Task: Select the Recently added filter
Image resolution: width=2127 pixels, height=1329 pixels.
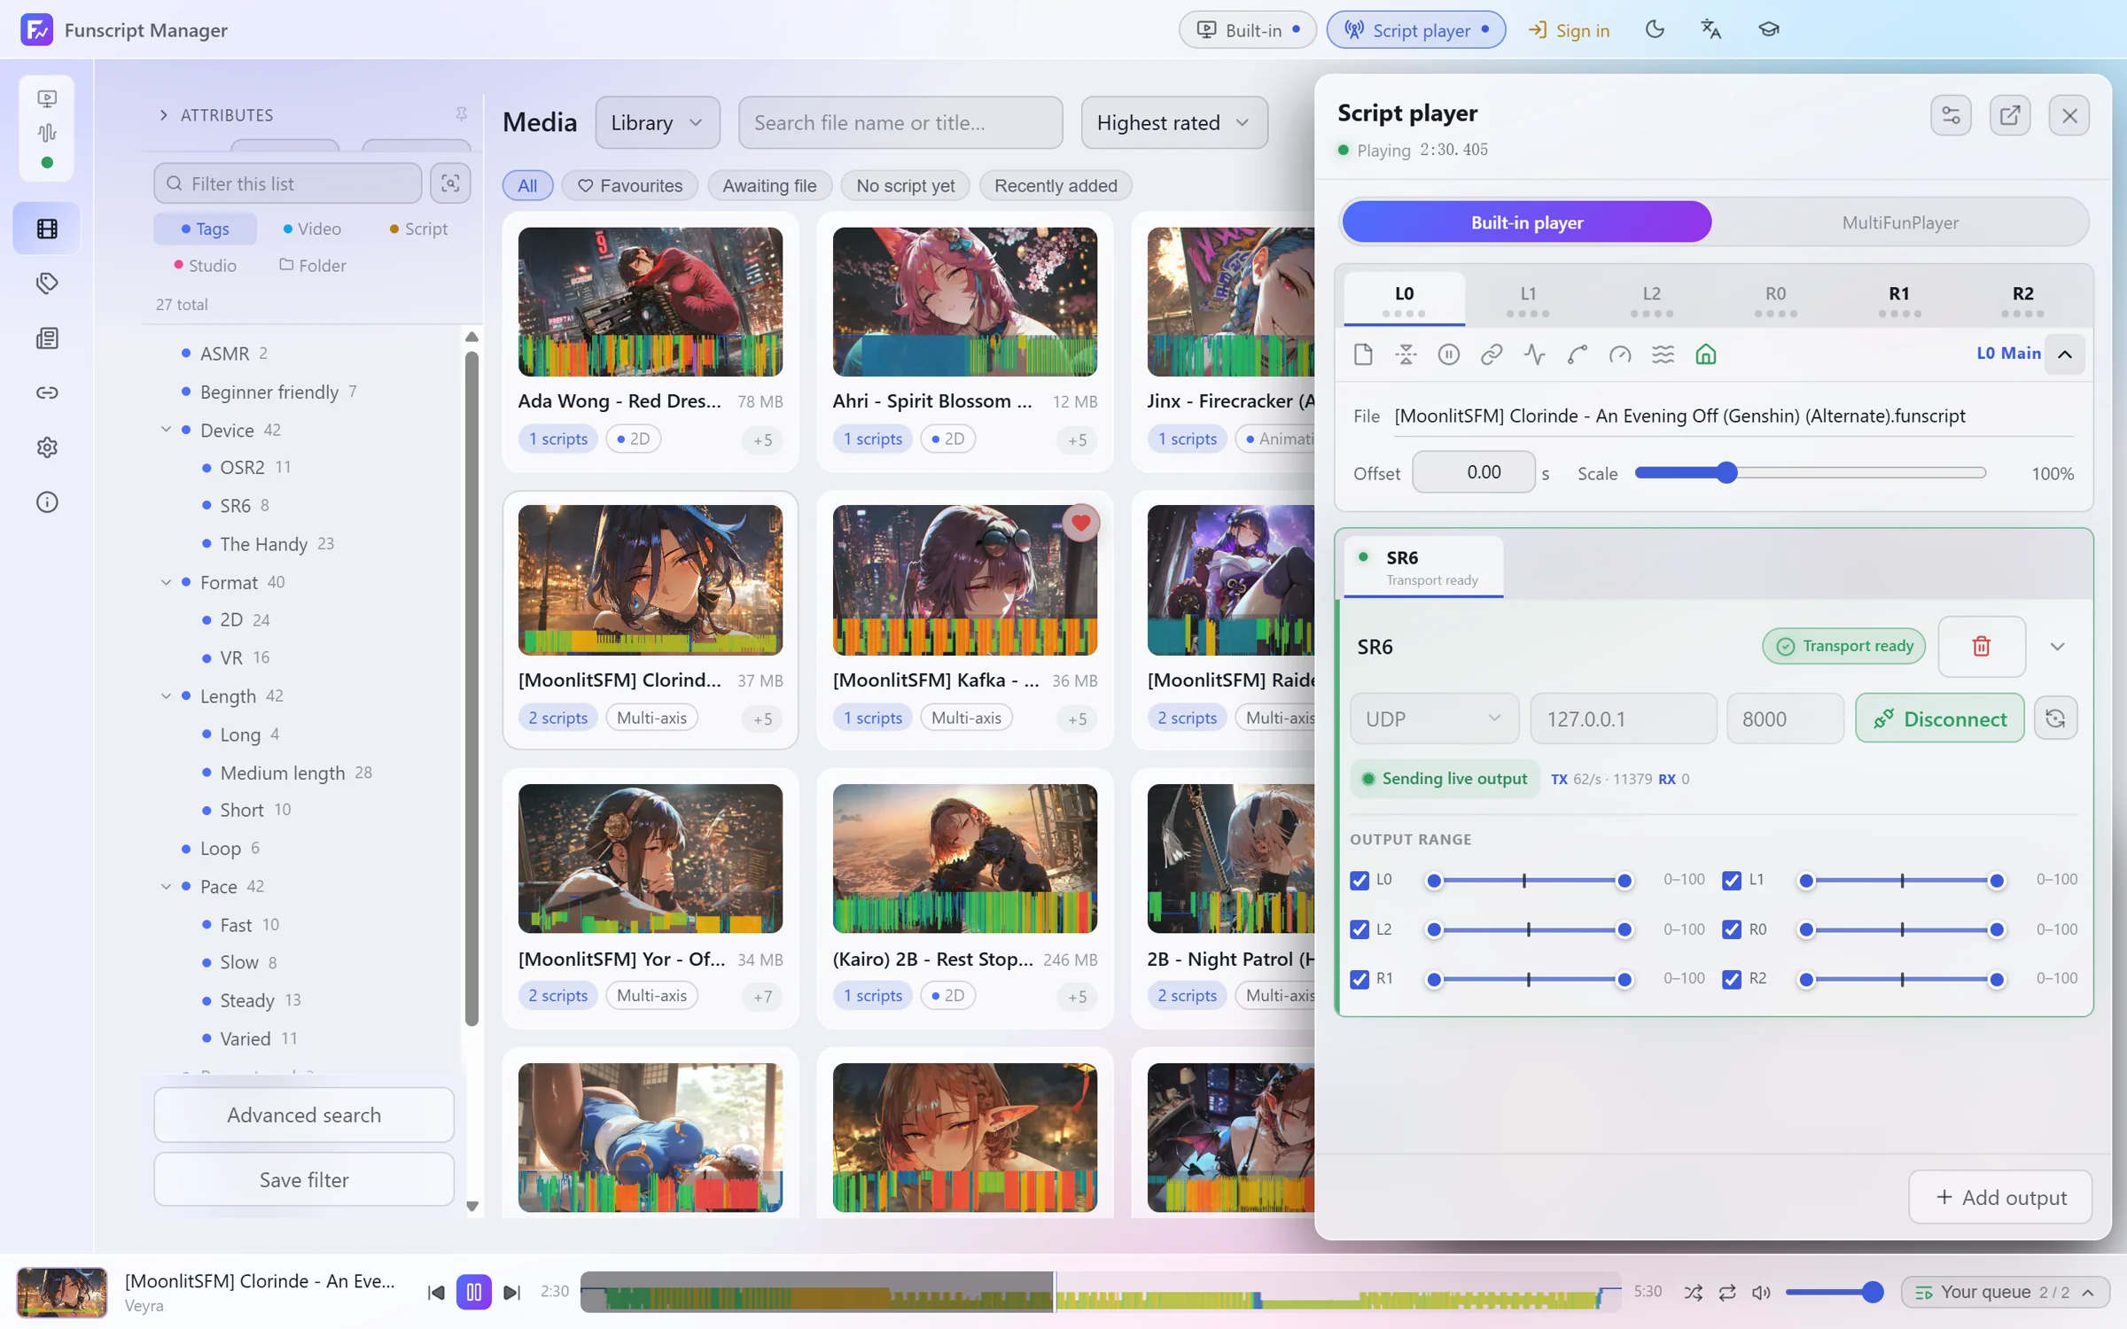Action: tap(1056, 186)
